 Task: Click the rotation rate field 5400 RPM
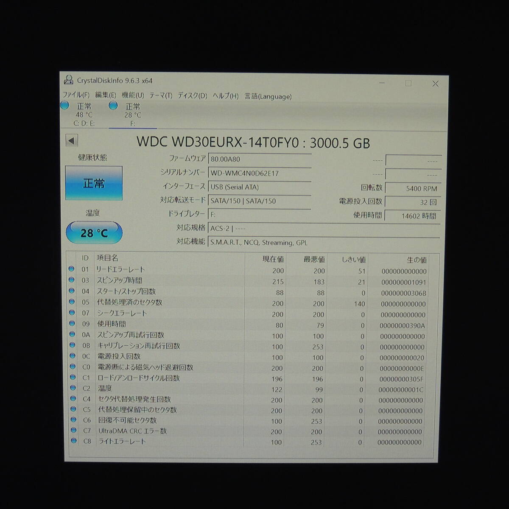point(413,188)
